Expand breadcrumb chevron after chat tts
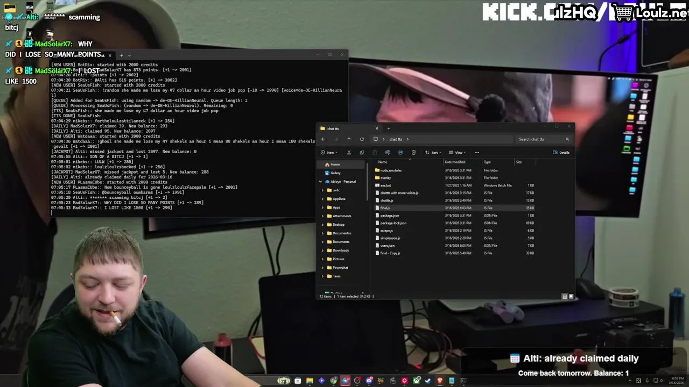This screenshot has height=387, width=689. (x=408, y=139)
